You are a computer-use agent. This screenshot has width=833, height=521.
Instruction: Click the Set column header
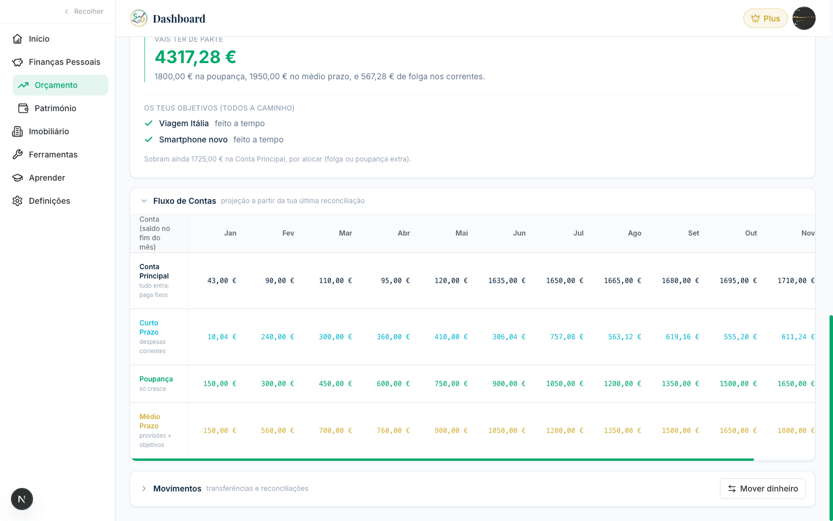pos(694,233)
